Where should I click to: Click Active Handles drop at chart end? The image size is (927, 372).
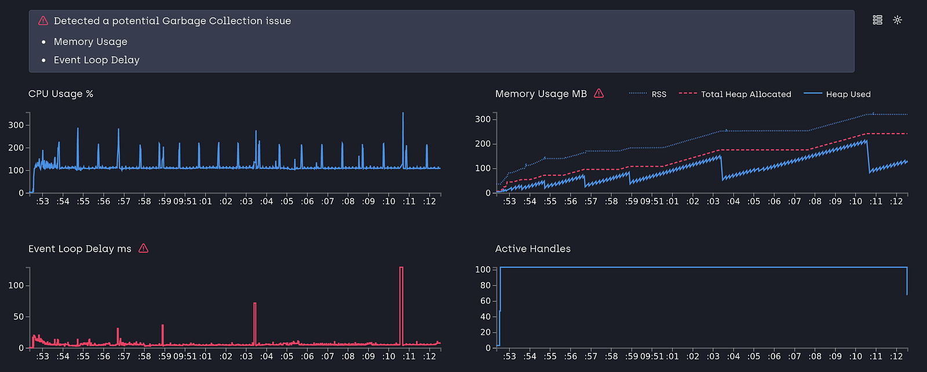coord(907,281)
